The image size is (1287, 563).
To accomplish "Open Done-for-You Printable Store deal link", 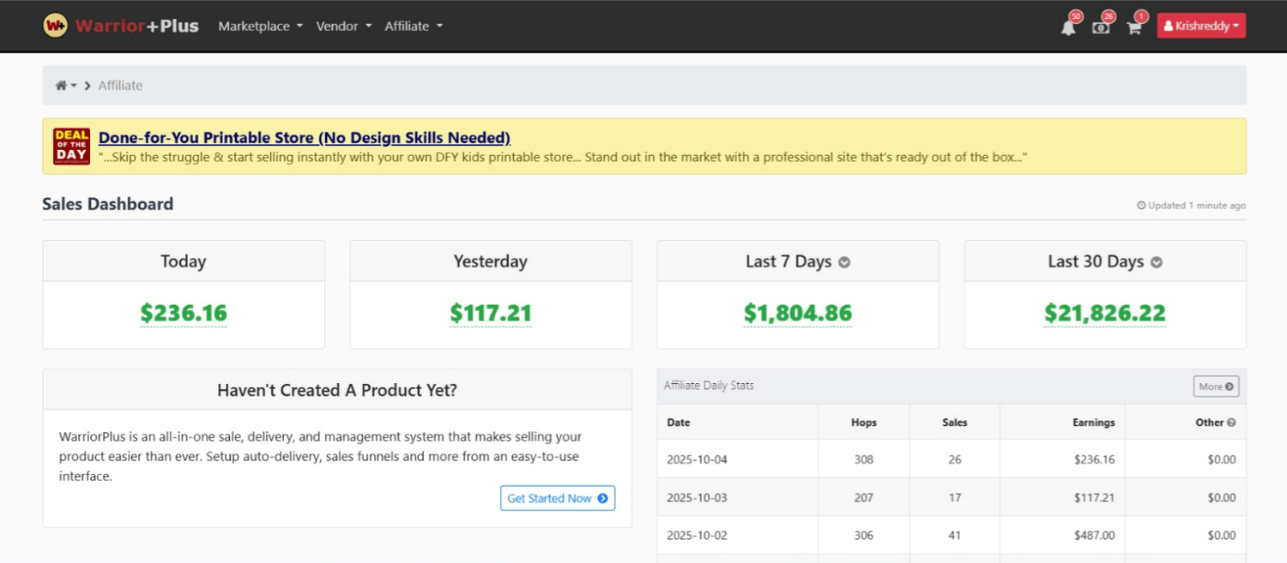I will [304, 137].
